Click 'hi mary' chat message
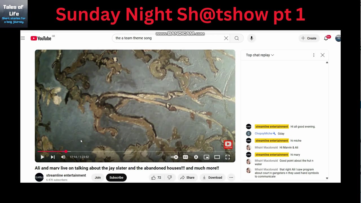Screen dimensions: 361x203 pyautogui.click(x=295, y=155)
